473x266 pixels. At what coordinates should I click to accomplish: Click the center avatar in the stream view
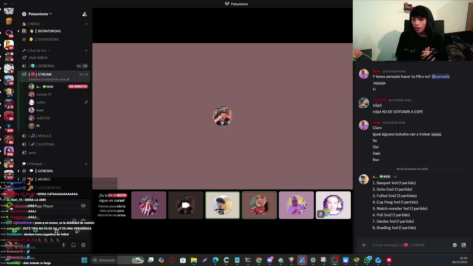point(222,116)
